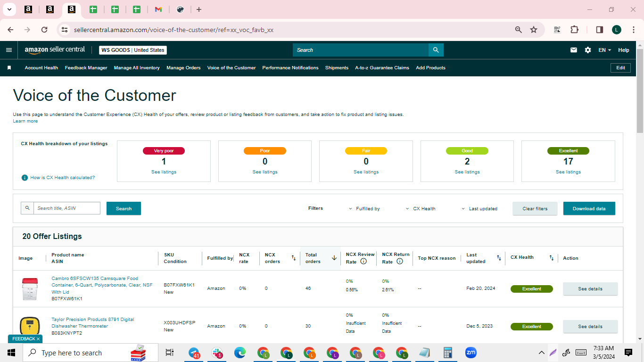Click See listings under Very poor

164,172
